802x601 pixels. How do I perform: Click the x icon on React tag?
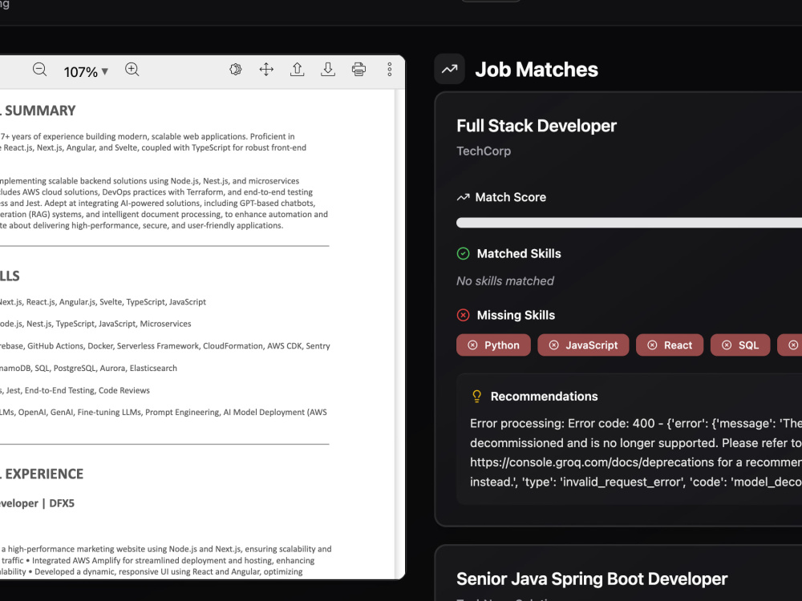[x=652, y=345]
